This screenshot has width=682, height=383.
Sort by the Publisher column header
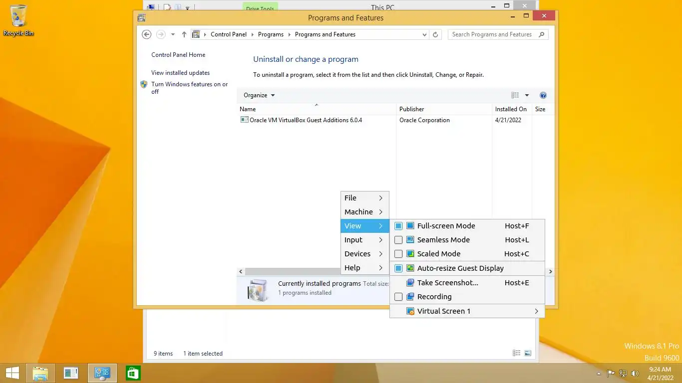[x=444, y=109]
